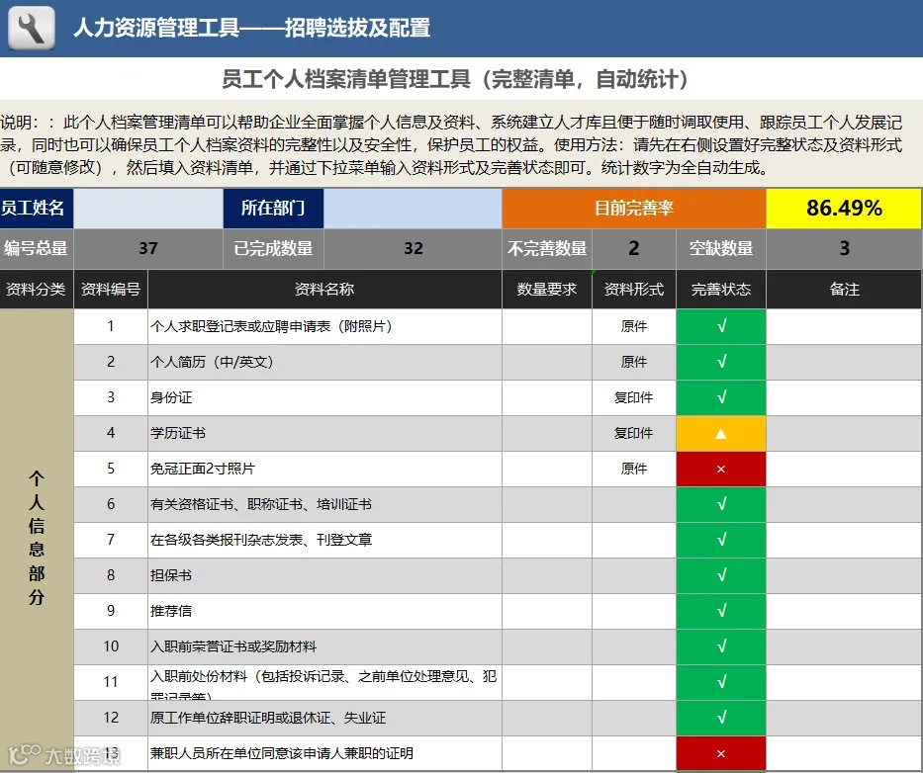Screen dimensions: 923x773
Task: Select the completed count value 32
Action: (413, 249)
